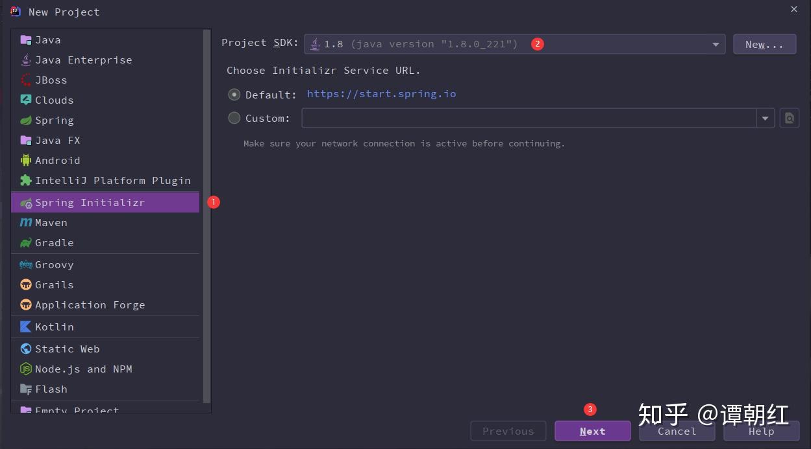This screenshot has height=449, width=811.
Task: Click the Cancel button
Action: (677, 431)
